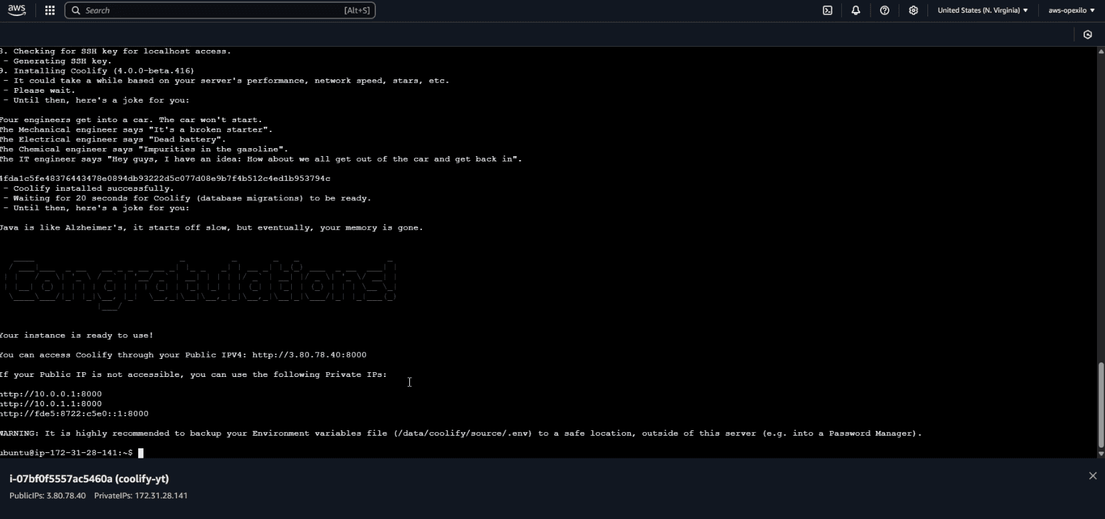Click the scrollbar down arrow
The height and width of the screenshot is (519, 1105).
click(1101, 454)
